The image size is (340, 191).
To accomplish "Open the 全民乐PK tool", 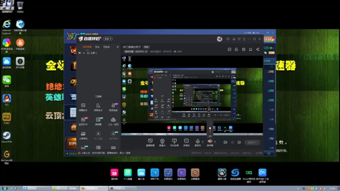I will pyautogui.click(x=83, y=121).
